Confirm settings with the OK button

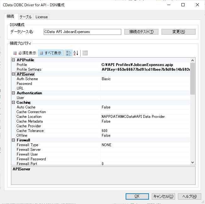coord(137,196)
